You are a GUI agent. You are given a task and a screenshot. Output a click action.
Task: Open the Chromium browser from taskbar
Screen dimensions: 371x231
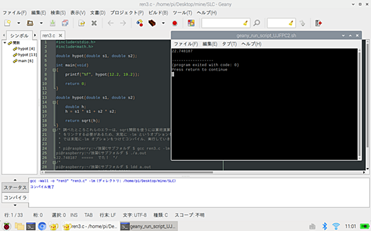[42, 227]
